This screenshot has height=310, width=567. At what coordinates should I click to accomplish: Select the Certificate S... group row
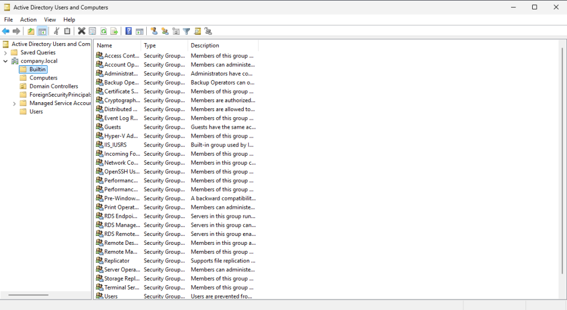point(176,91)
